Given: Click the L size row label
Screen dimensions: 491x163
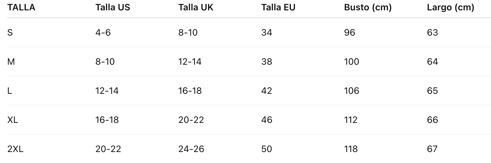Looking at the screenshot, I should [10, 91].
